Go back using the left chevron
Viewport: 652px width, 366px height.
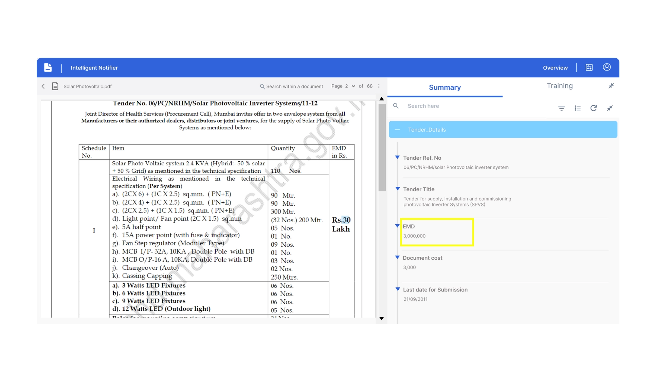coord(43,86)
